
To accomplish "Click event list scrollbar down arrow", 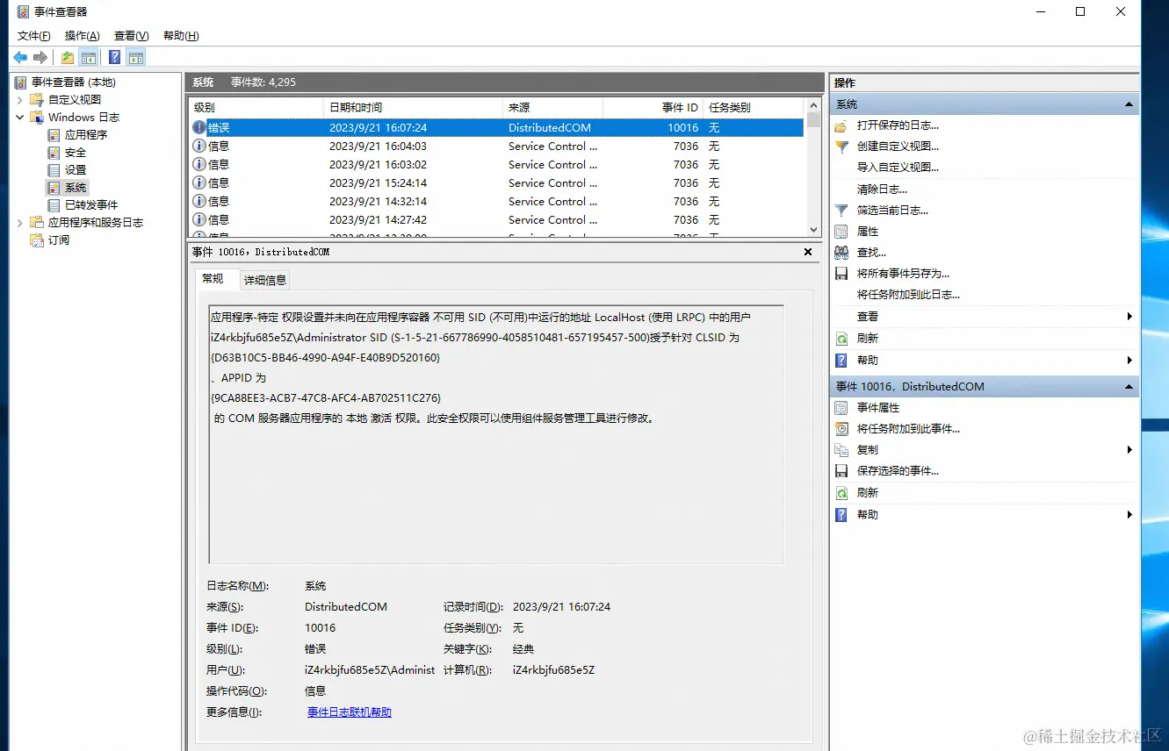I will pos(814,230).
